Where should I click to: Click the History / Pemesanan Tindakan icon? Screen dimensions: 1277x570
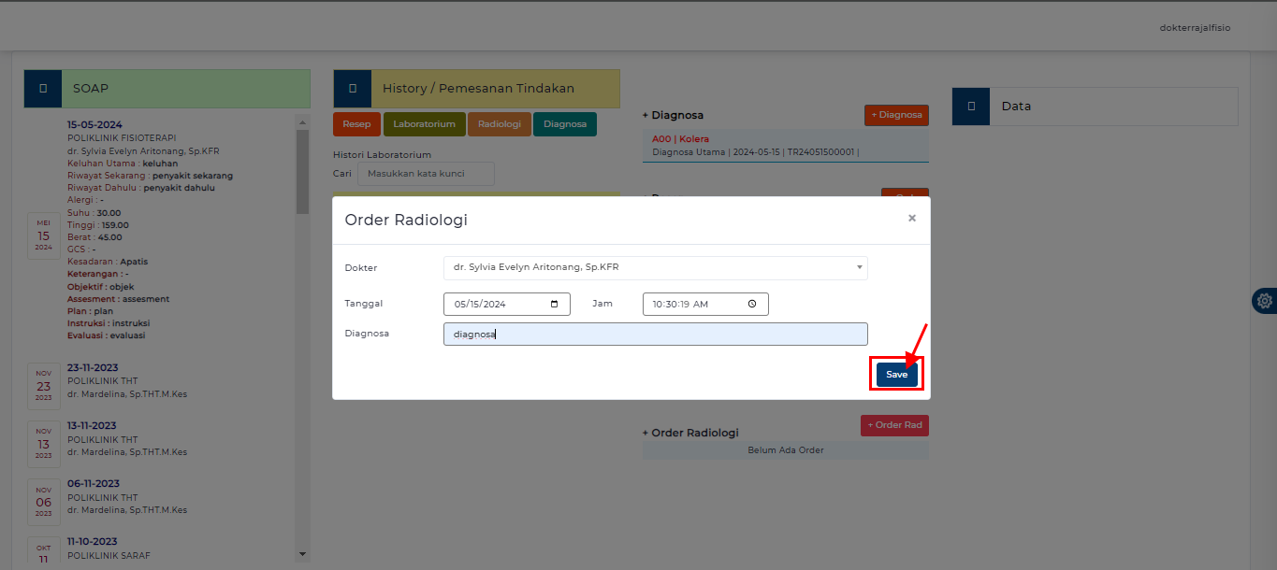pos(352,89)
